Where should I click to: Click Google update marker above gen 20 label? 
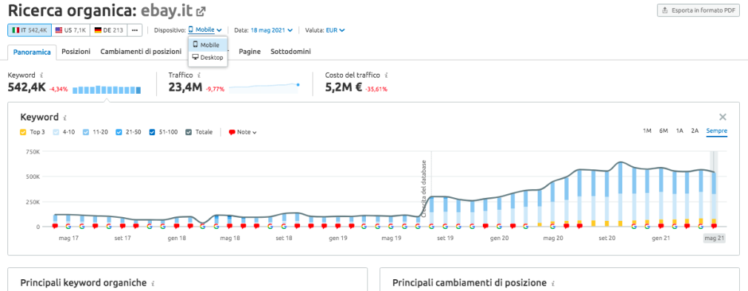tap(499, 226)
